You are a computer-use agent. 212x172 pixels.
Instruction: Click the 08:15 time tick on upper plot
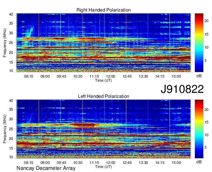(29, 76)
